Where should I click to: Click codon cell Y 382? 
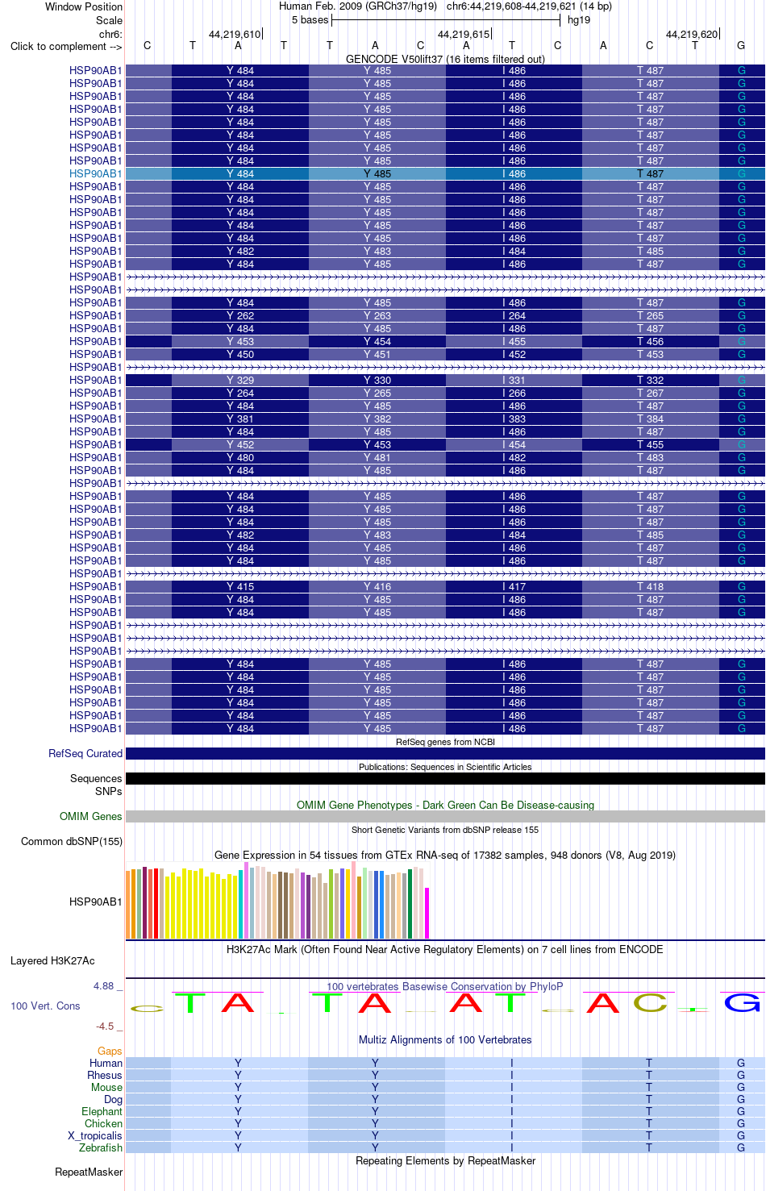point(377,419)
